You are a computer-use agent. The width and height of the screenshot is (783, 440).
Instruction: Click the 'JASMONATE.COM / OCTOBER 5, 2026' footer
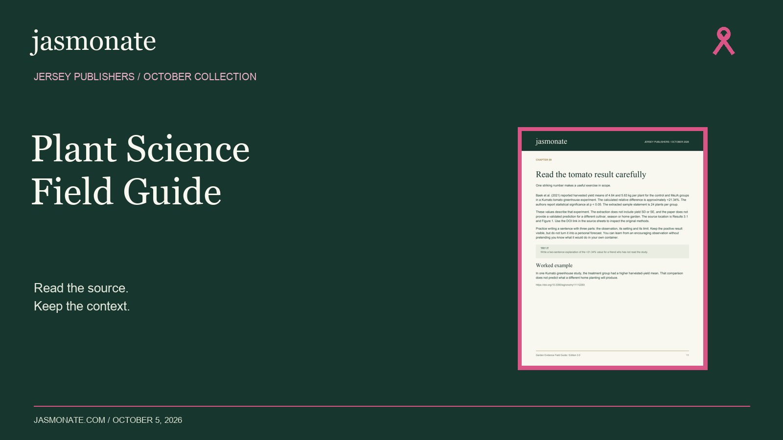pyautogui.click(x=108, y=420)
